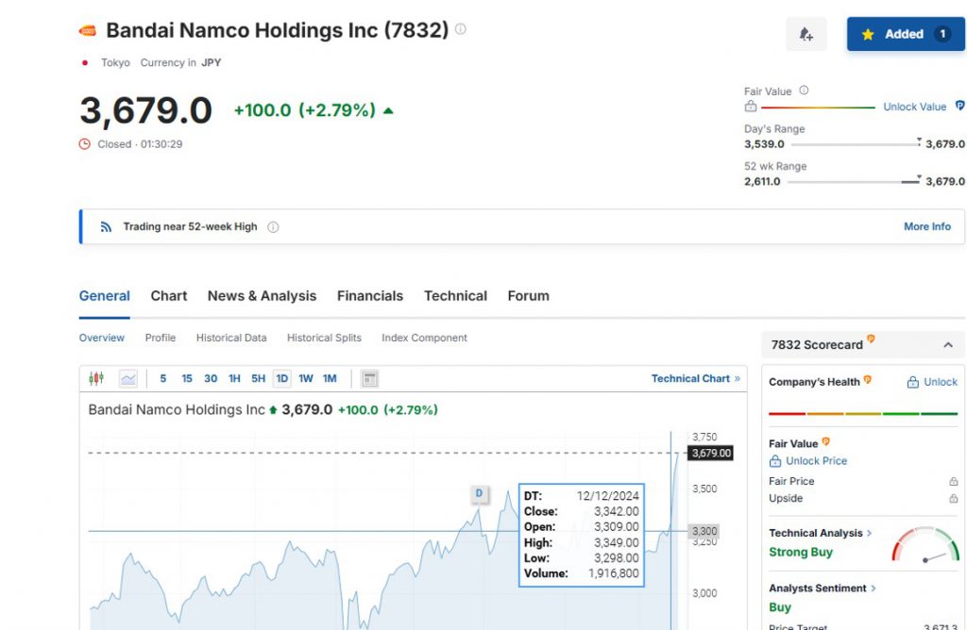The width and height of the screenshot is (967, 630).
Task: Click the Buy analysts sentiment rating
Action: pos(780,607)
